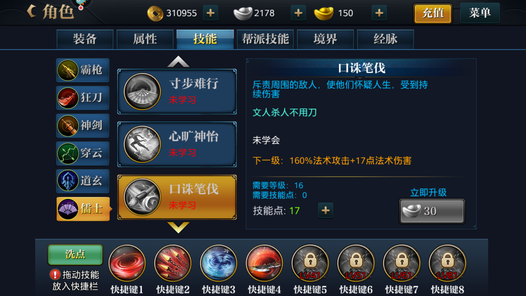The height and width of the screenshot is (296, 526).
Task: Tap the blue vortex skill in 快捷键3
Action: tap(219, 263)
